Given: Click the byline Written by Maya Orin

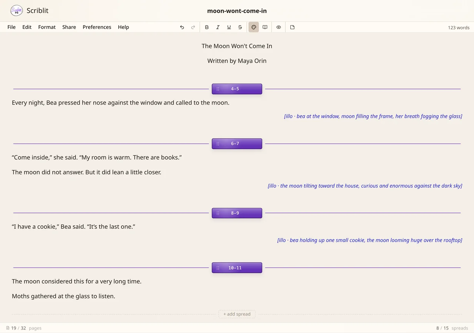Looking at the screenshot, I should (x=237, y=61).
